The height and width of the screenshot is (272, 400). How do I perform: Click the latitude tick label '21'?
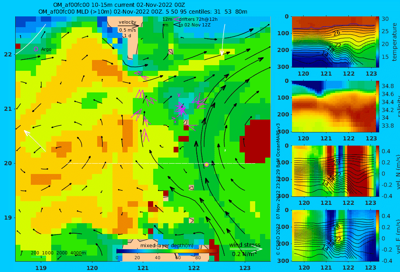(8, 109)
